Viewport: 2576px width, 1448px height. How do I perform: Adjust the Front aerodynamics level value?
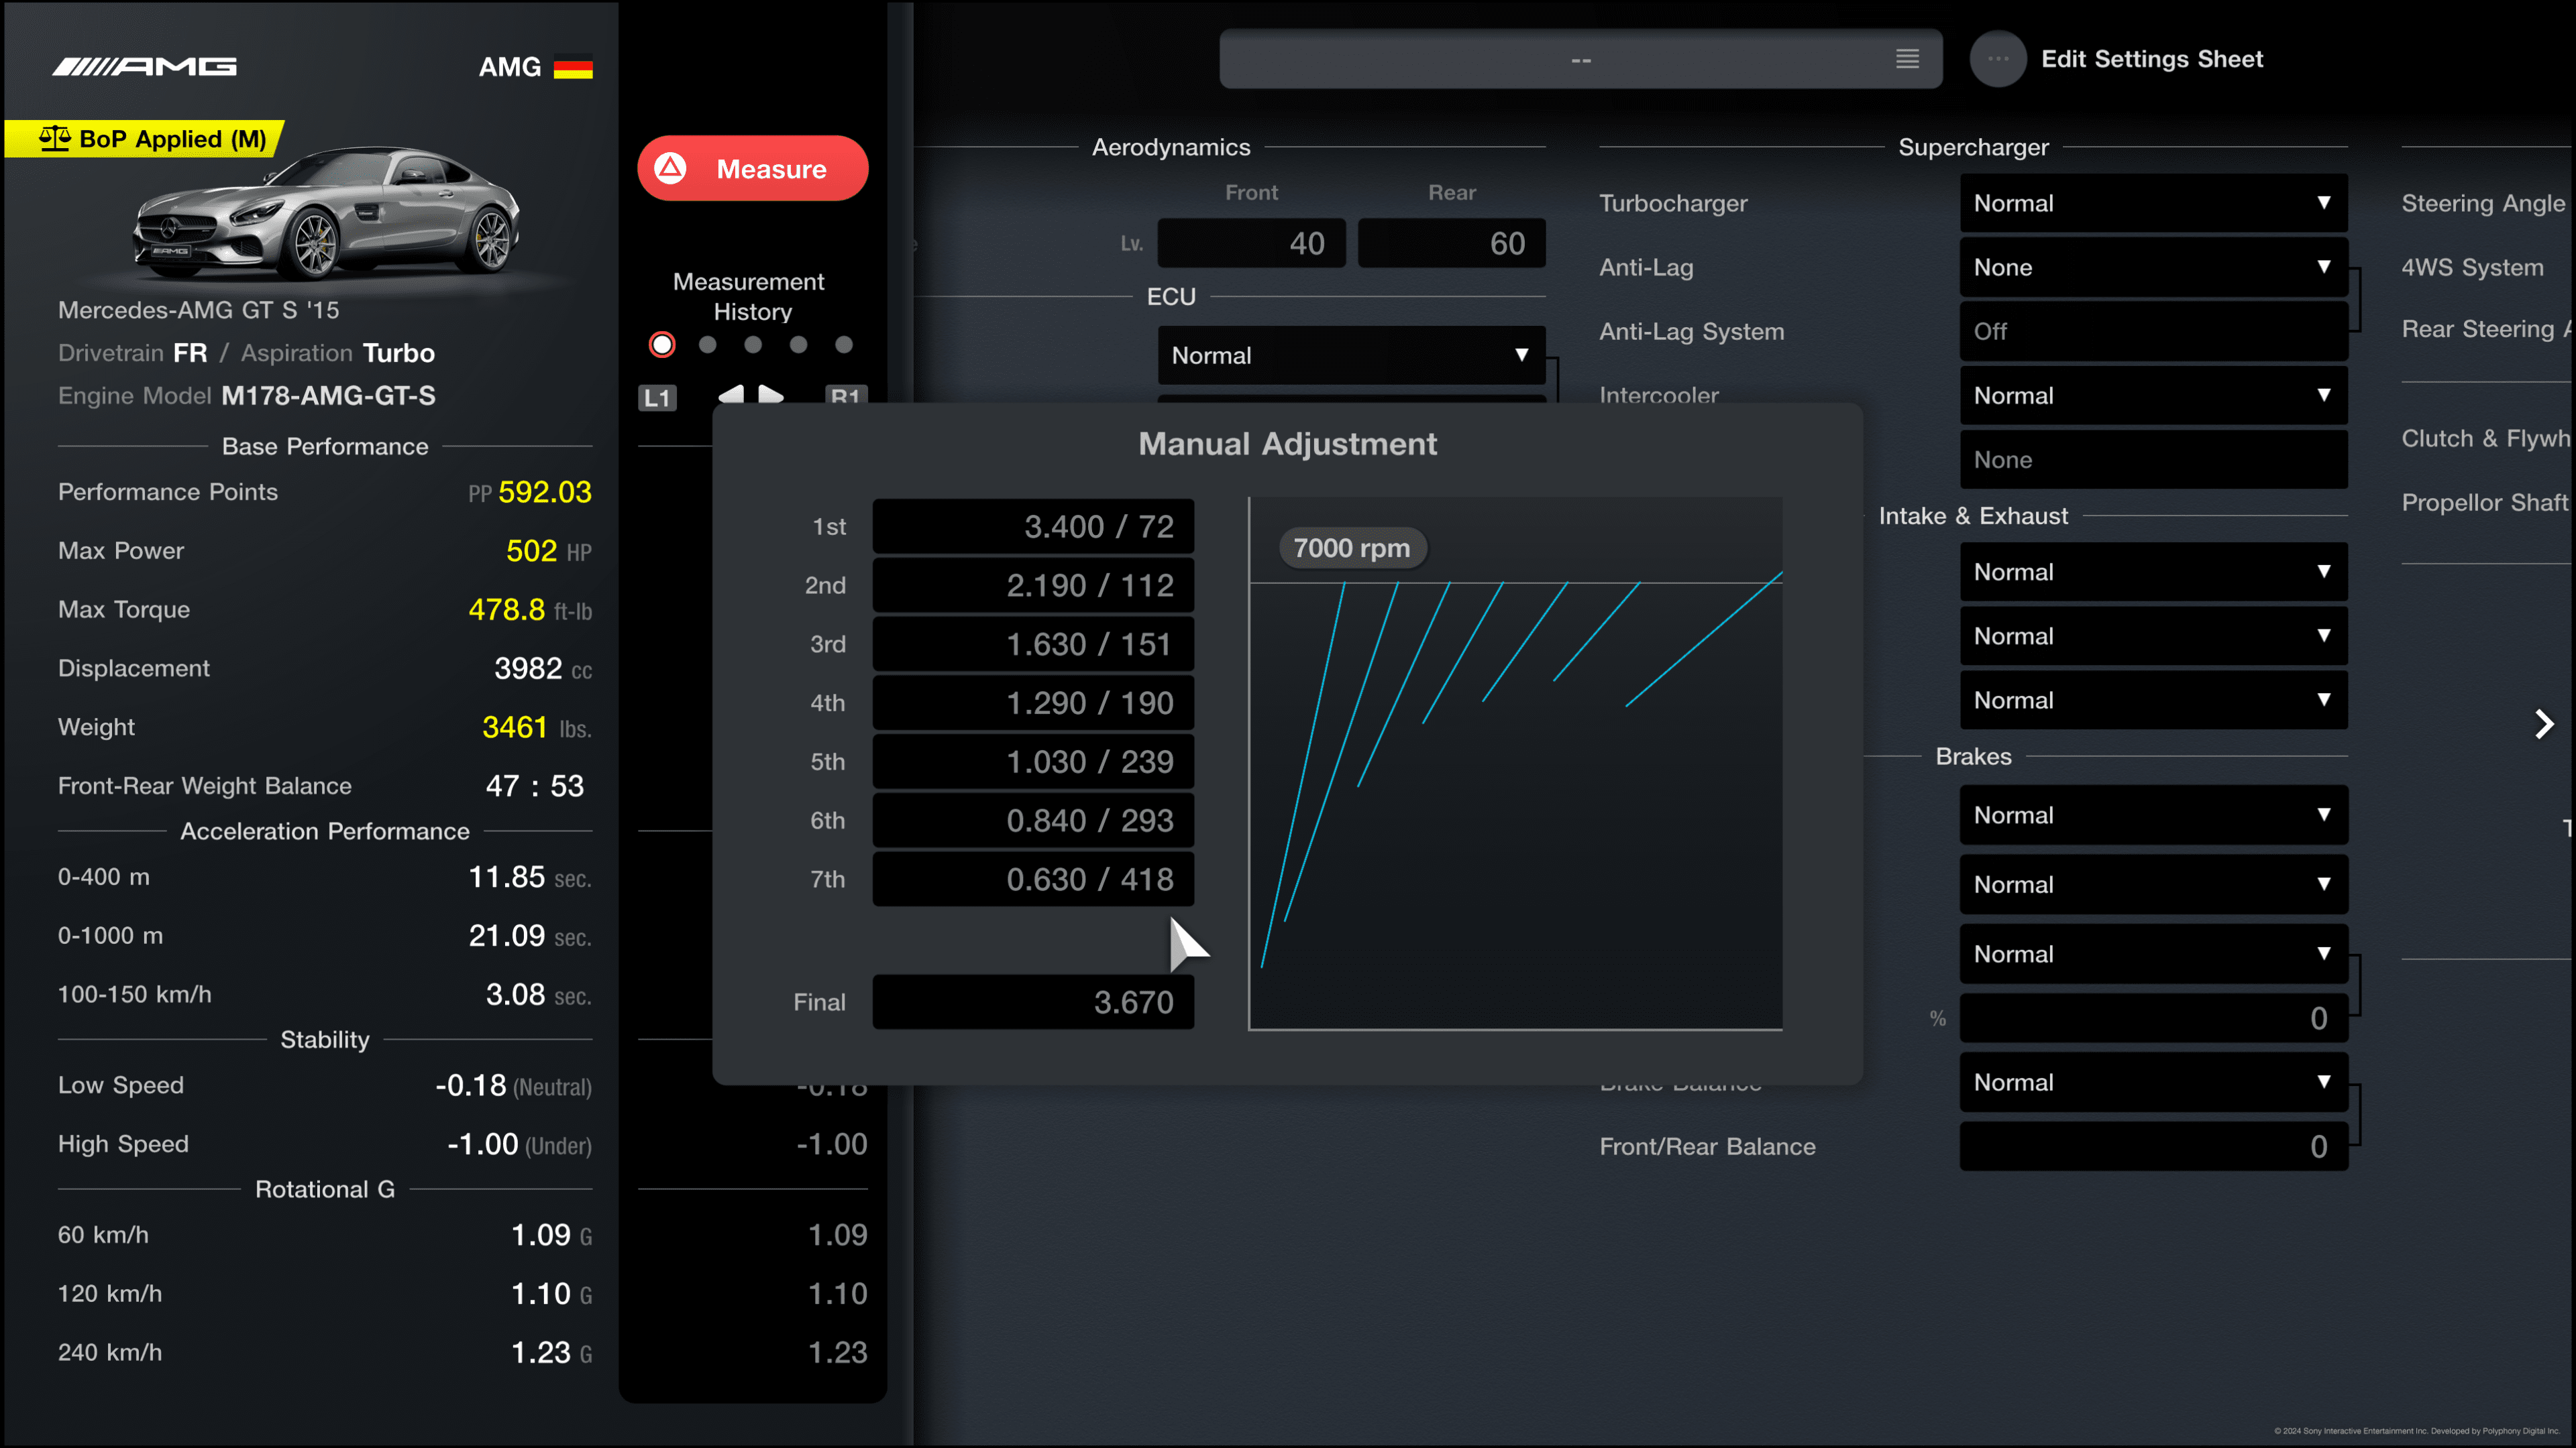pyautogui.click(x=1251, y=243)
